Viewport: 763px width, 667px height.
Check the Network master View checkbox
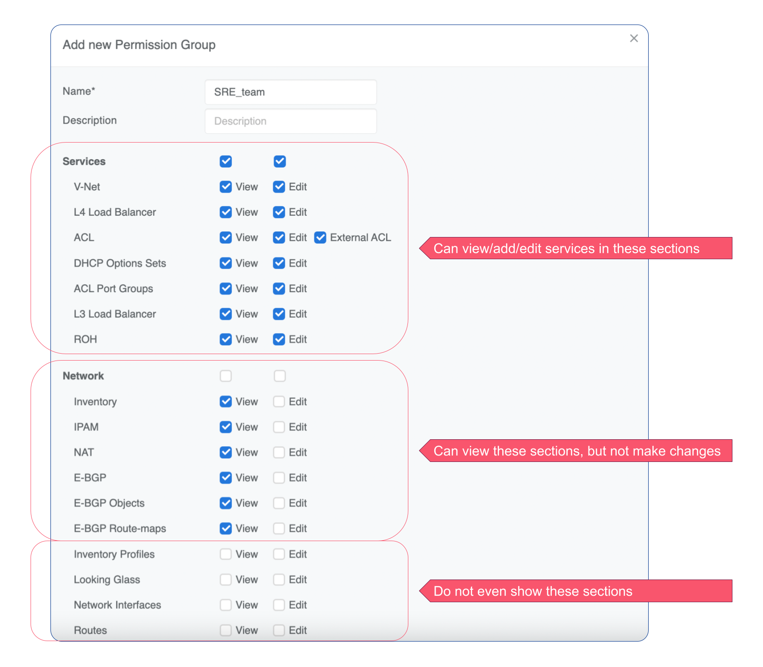(x=225, y=376)
